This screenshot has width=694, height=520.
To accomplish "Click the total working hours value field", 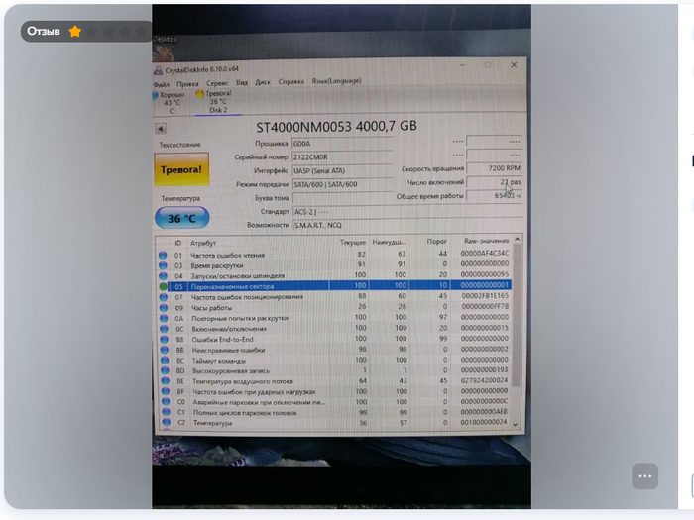I will click(495, 196).
